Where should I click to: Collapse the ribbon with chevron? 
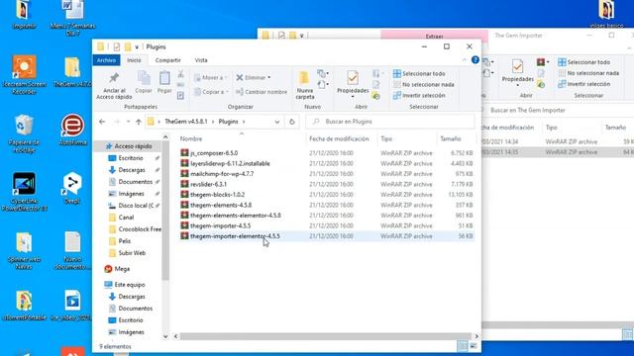click(x=465, y=59)
